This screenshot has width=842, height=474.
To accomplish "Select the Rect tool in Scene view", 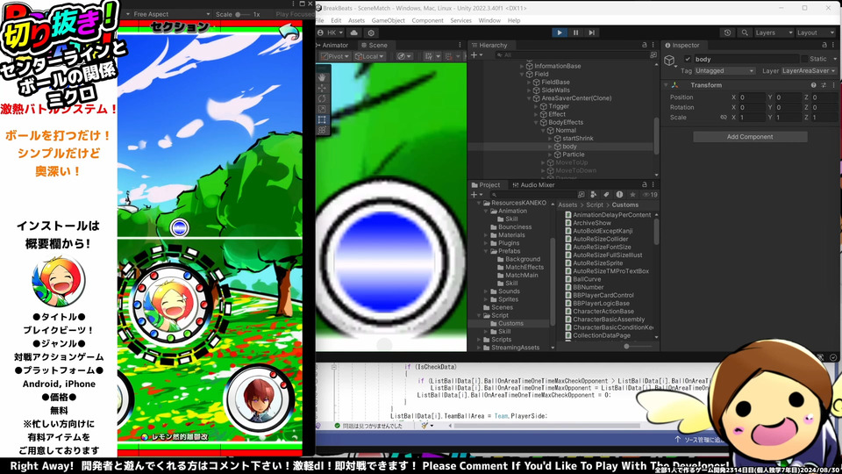I will pyautogui.click(x=322, y=119).
